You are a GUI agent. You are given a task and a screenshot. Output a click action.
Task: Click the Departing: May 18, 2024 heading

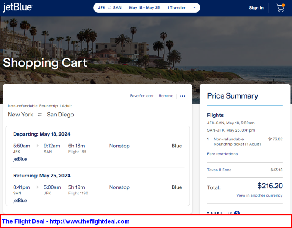(41, 134)
